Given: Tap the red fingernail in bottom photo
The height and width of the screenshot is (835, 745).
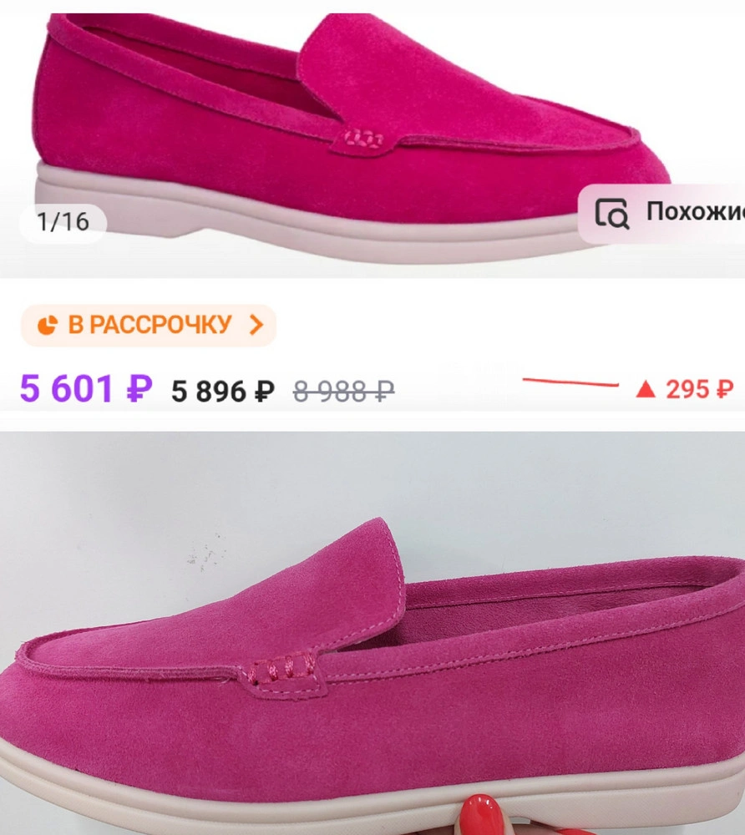Looking at the screenshot, I should tap(484, 814).
